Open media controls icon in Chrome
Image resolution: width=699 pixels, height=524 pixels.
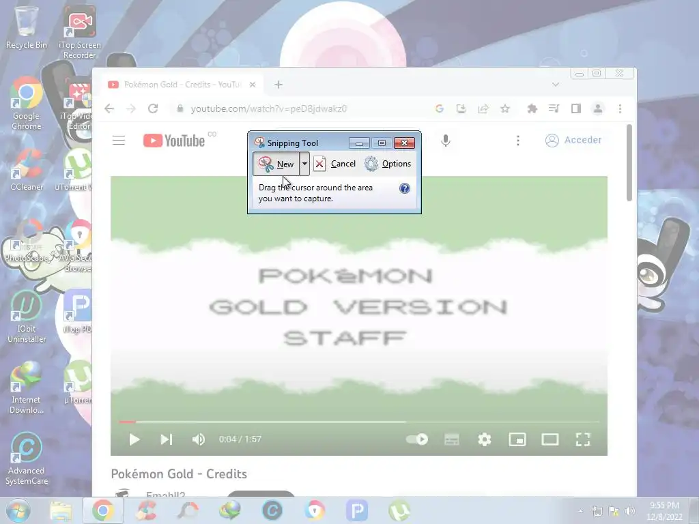coord(554,108)
